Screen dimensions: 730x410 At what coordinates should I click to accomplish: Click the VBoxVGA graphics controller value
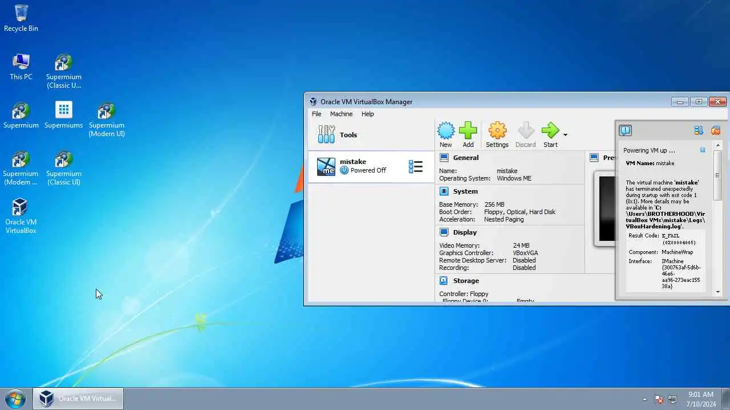[525, 253]
